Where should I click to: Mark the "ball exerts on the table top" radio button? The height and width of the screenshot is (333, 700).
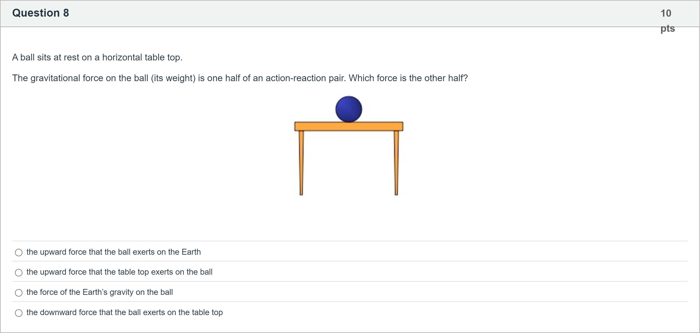[x=19, y=313]
